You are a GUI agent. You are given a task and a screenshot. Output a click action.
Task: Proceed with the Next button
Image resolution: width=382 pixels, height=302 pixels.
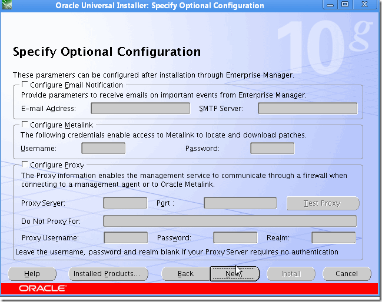click(x=235, y=274)
